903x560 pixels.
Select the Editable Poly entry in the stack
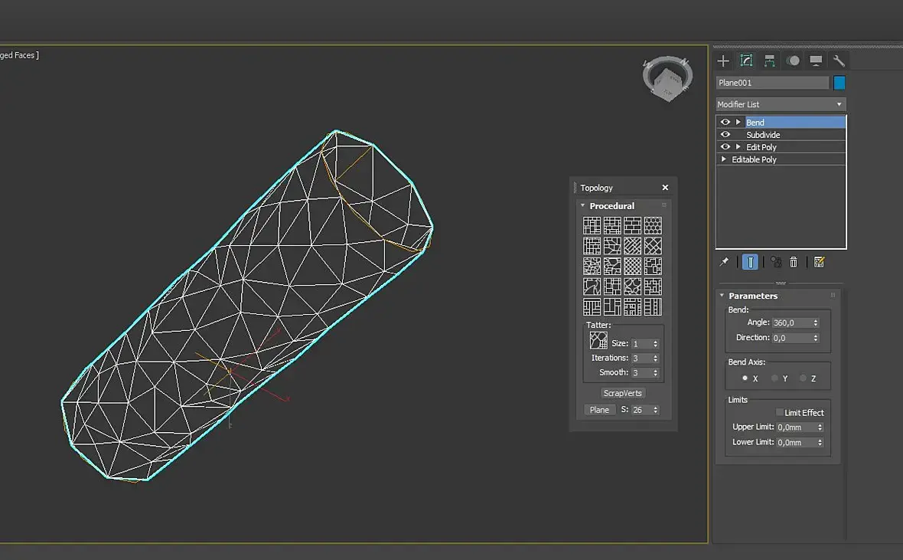pos(754,159)
